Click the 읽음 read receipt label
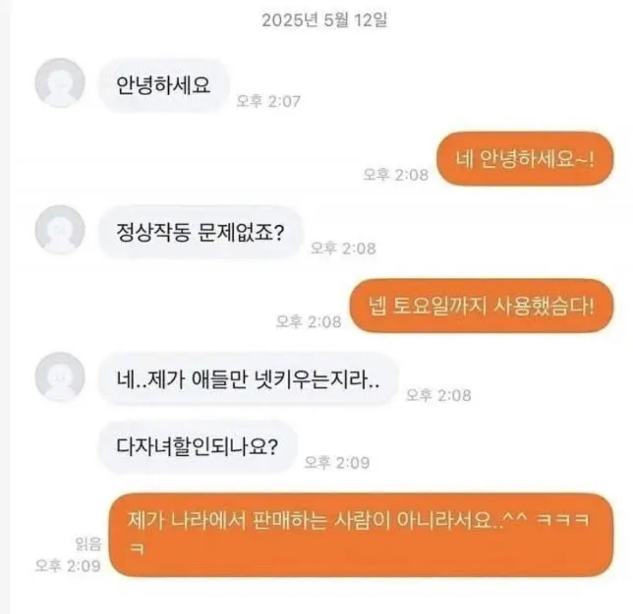Image resolution: width=633 pixels, height=614 pixels. point(88,544)
